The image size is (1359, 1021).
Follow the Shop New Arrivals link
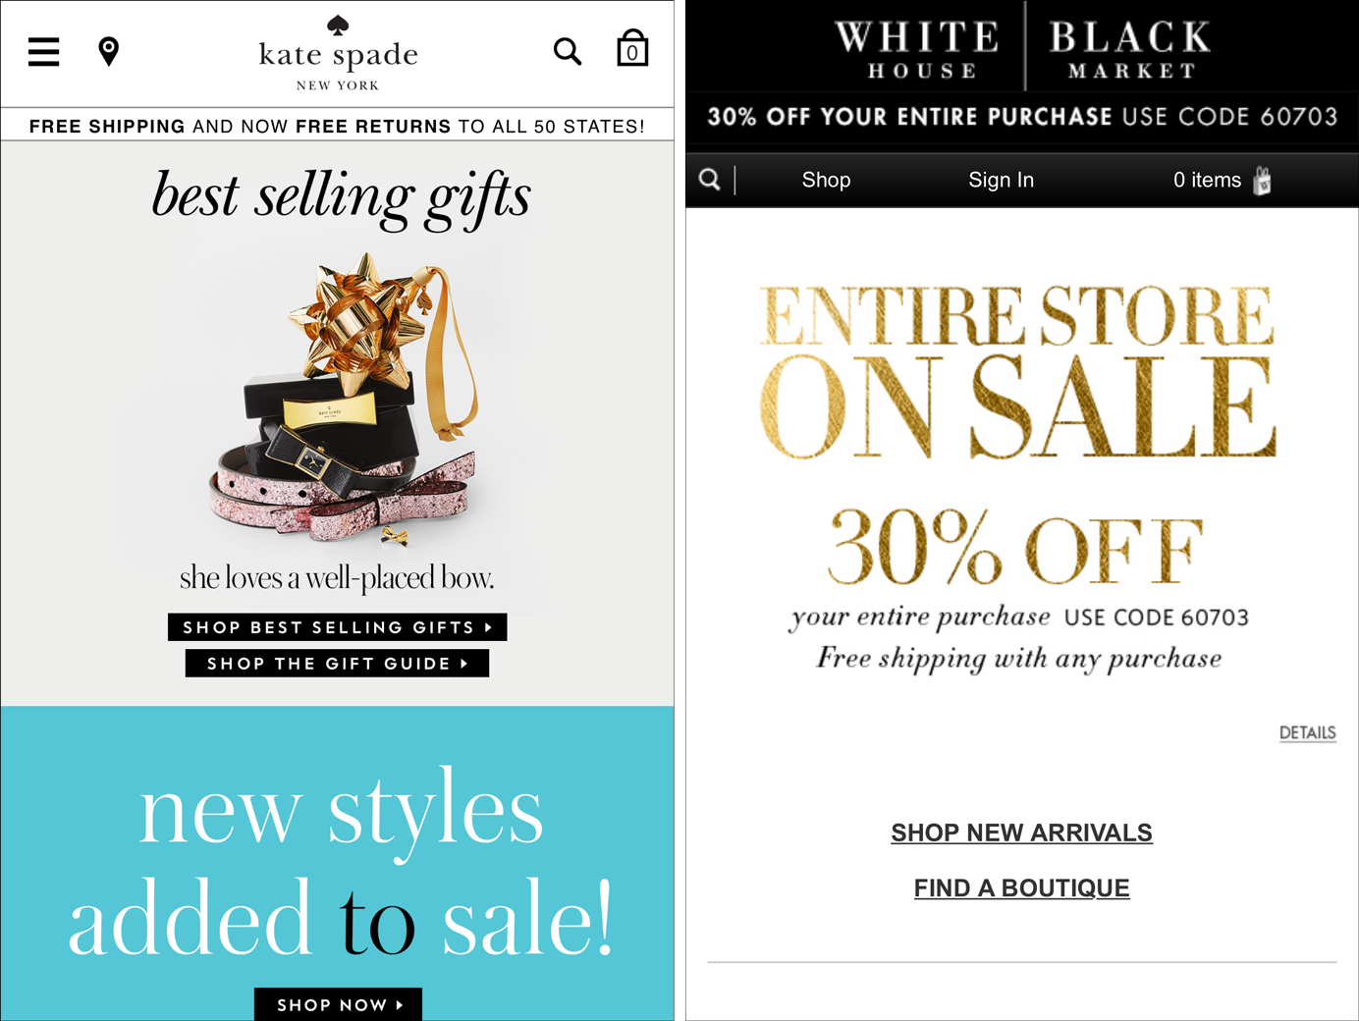(x=1021, y=833)
